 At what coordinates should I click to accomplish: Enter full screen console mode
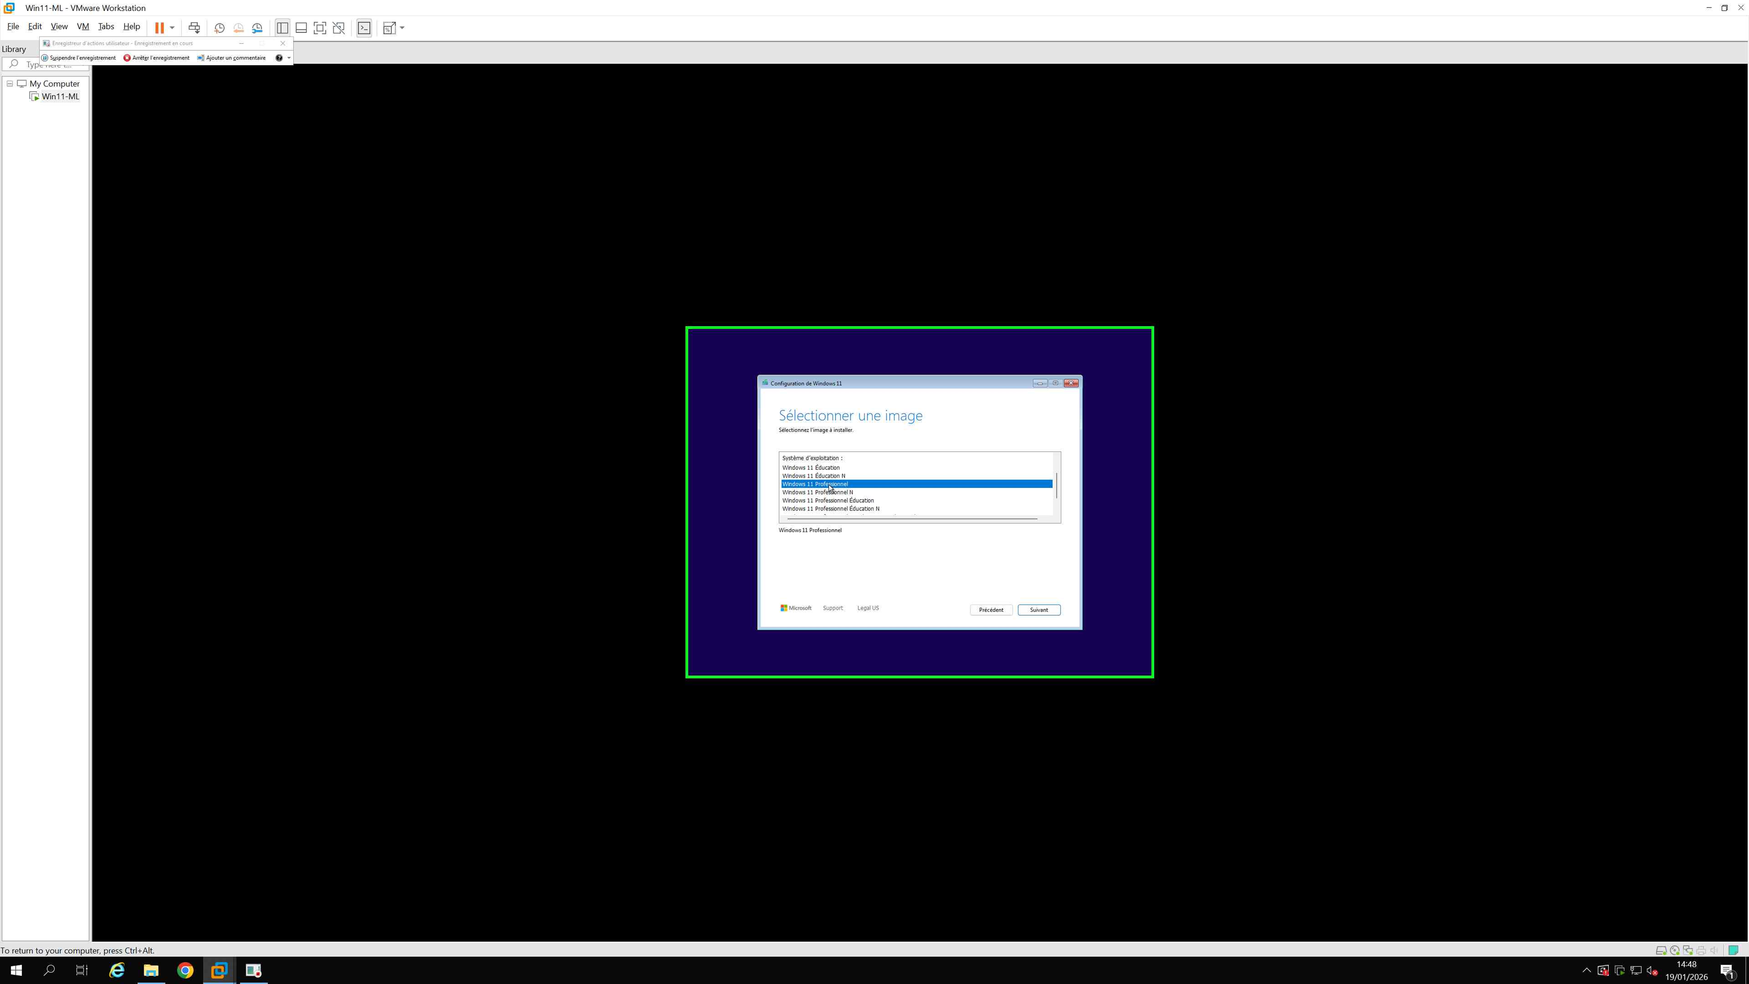[x=320, y=28]
